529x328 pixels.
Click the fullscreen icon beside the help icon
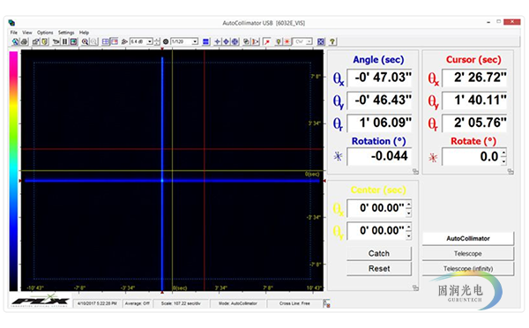[x=321, y=41]
